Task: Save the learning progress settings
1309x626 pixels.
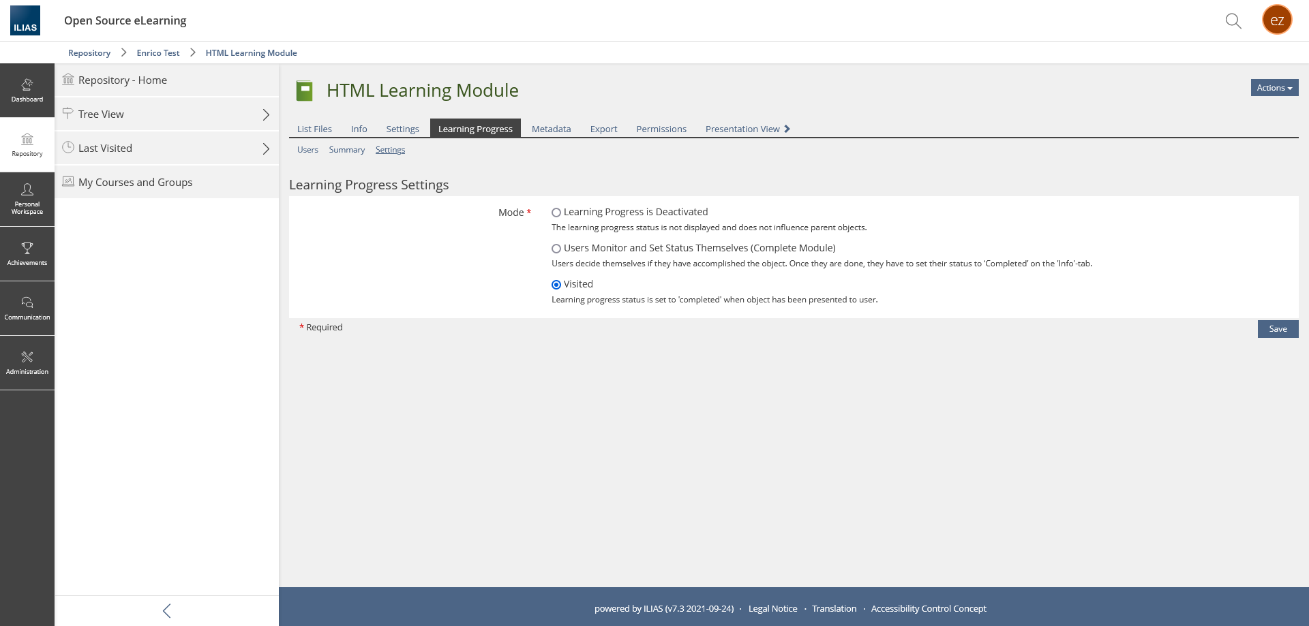Action: point(1278,329)
